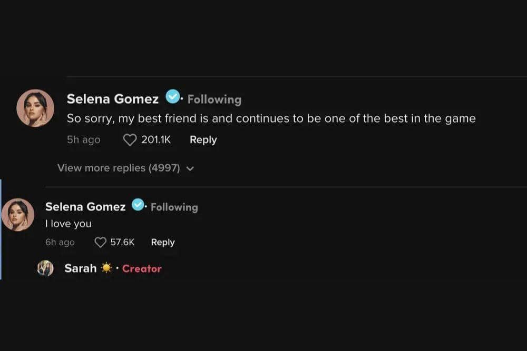
Task: Click the sun emoji beside Sarah's name
Action: (107, 268)
